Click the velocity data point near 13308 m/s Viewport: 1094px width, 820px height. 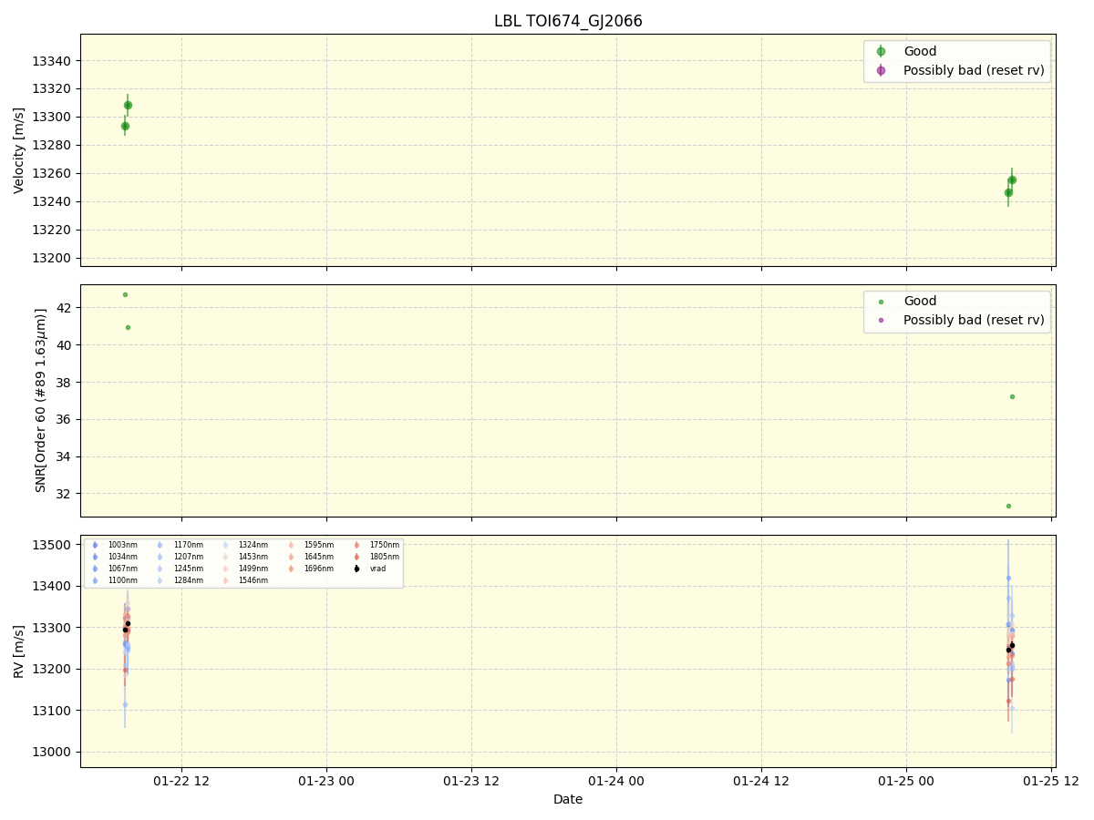click(128, 105)
